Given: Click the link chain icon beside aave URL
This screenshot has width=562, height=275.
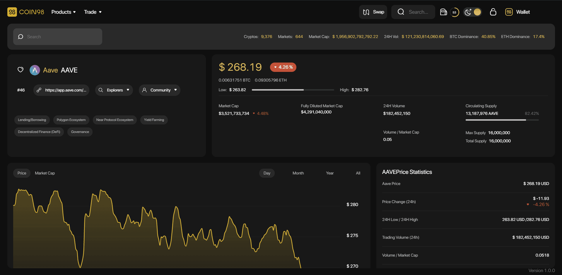Looking at the screenshot, I should pos(39,90).
